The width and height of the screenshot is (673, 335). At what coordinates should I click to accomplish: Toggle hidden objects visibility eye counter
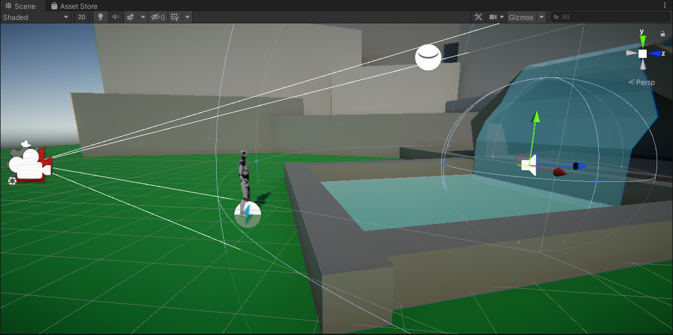(158, 17)
